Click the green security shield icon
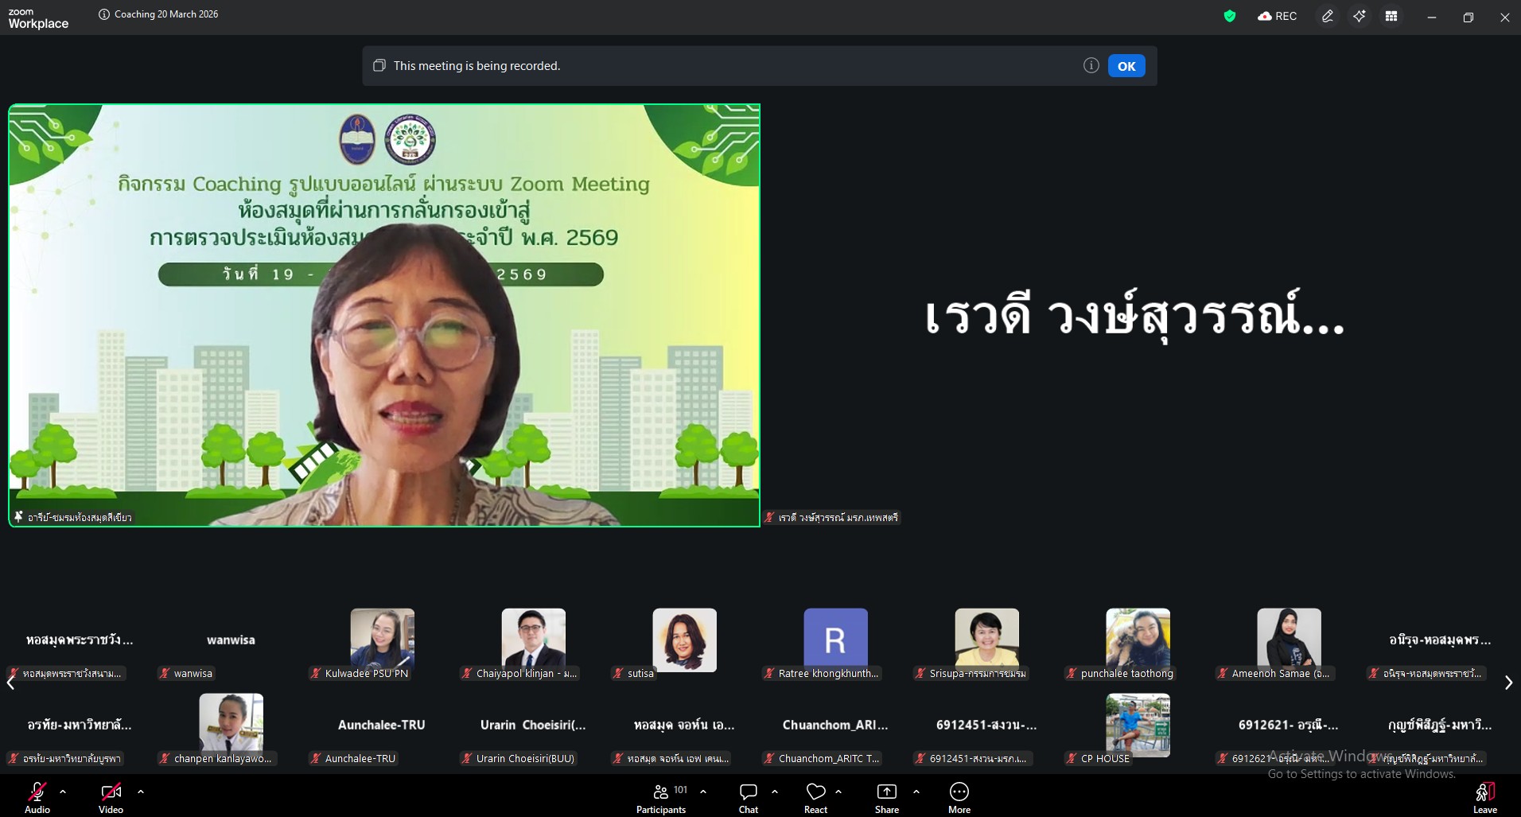Viewport: 1521px width, 817px height. [1230, 16]
